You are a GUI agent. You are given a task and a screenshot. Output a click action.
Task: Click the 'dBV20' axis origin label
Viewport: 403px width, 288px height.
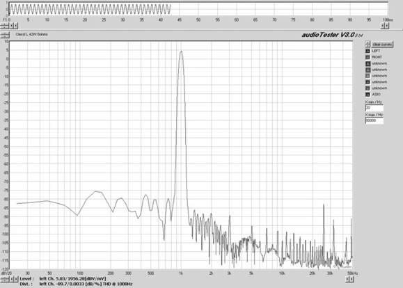(6, 273)
